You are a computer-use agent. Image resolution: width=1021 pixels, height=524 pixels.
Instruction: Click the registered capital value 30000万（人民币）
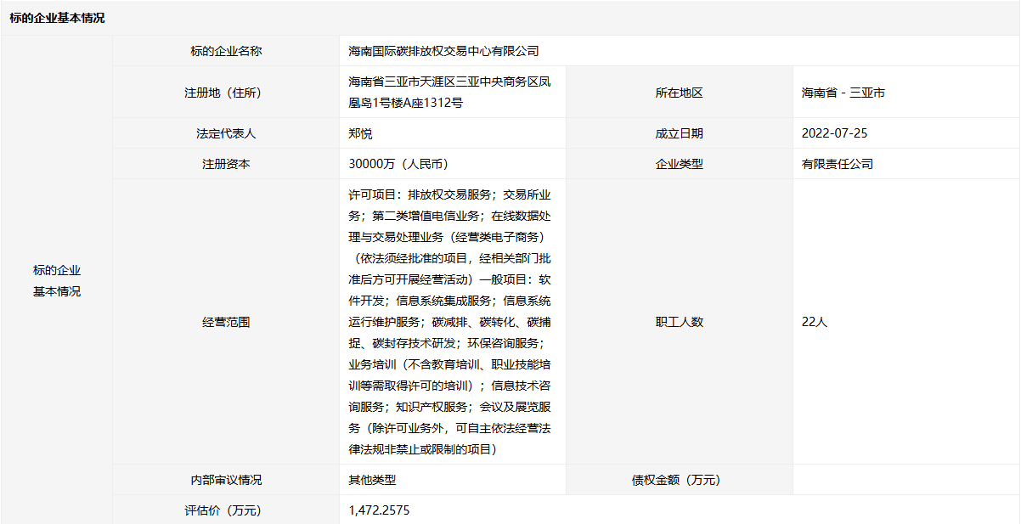pyautogui.click(x=398, y=164)
